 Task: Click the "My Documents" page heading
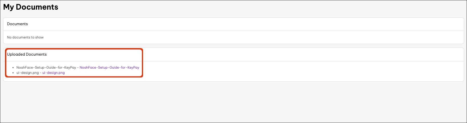(x=31, y=7)
